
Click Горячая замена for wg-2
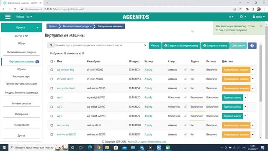point(232,107)
